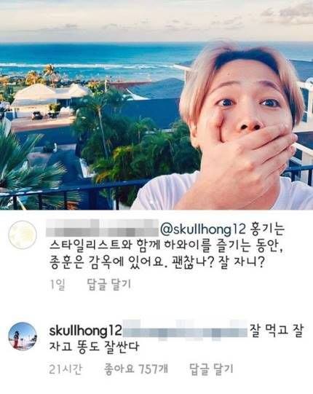
Task: Open the @skullhong12 mention in the comment
Action: tap(202, 229)
